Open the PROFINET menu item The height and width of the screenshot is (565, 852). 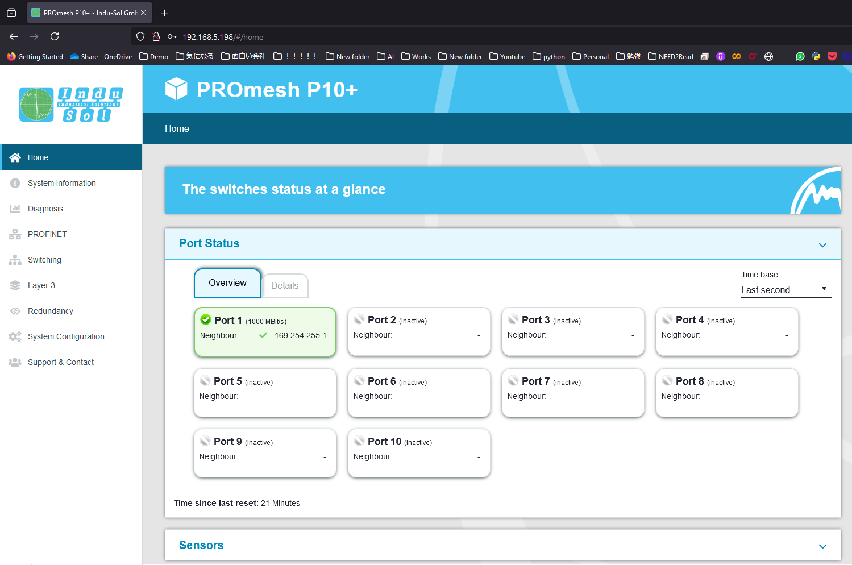click(x=71, y=234)
